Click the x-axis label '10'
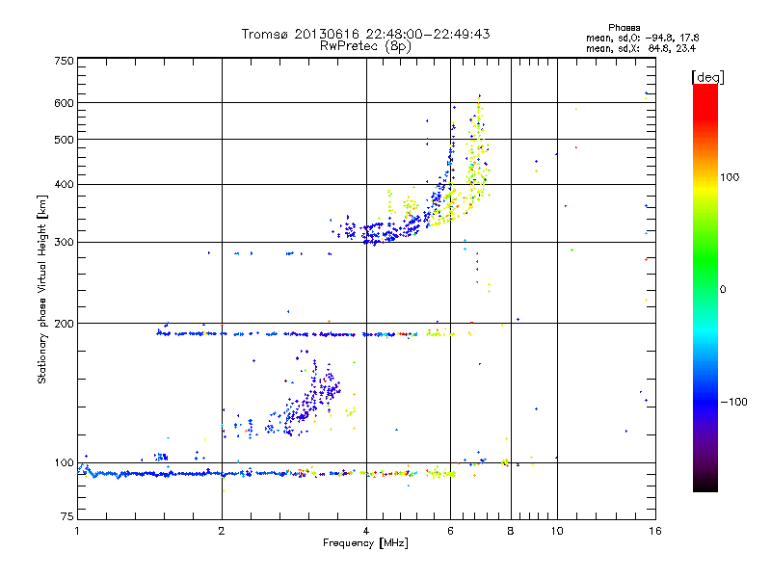Viewport: 771px width, 578px height. [557, 531]
